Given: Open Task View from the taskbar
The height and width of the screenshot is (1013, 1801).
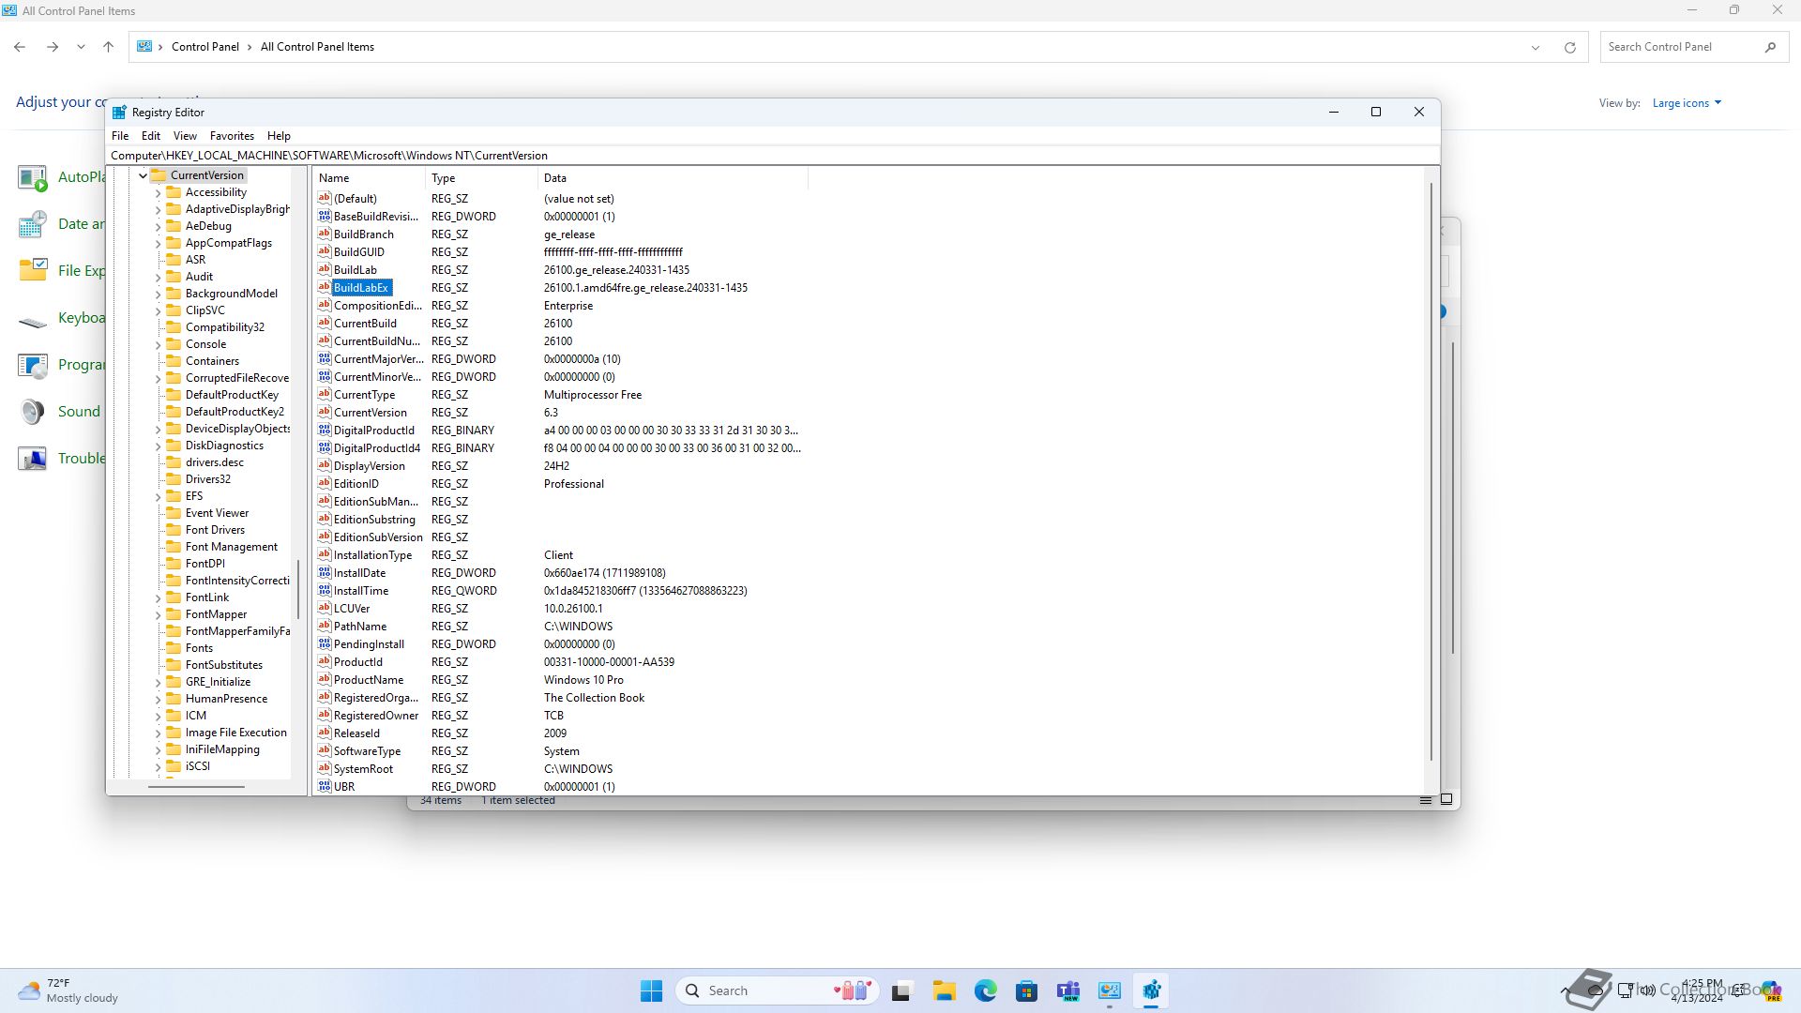Looking at the screenshot, I should click(901, 990).
